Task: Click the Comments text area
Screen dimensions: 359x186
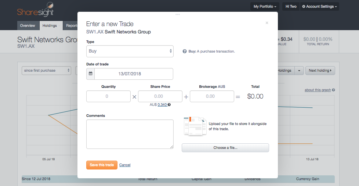Action: (x=130, y=134)
